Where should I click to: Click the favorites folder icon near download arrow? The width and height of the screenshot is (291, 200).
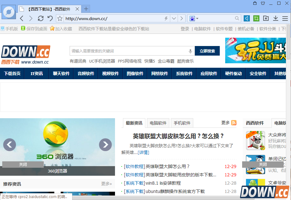coord(266,18)
